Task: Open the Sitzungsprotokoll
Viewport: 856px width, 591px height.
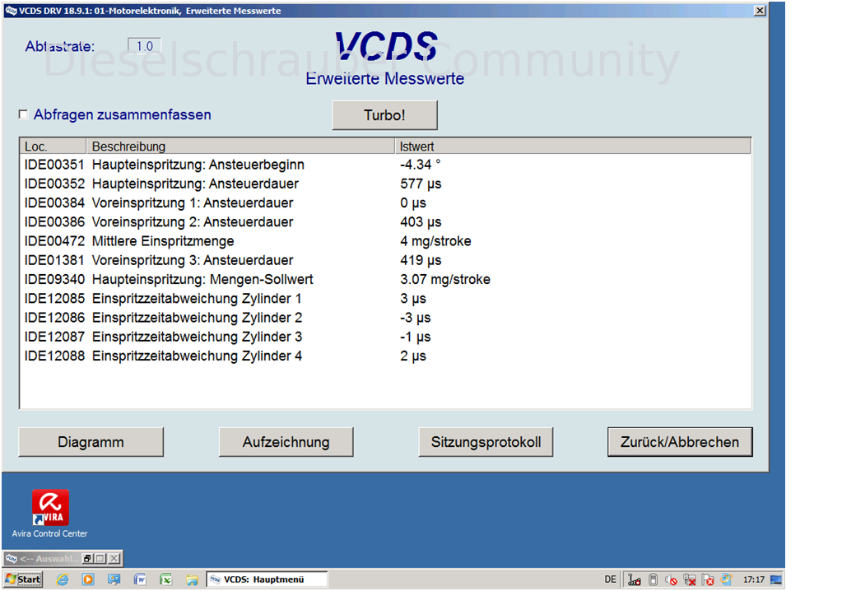Action: (486, 442)
